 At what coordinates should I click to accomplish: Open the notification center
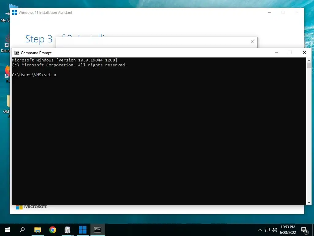(304, 230)
